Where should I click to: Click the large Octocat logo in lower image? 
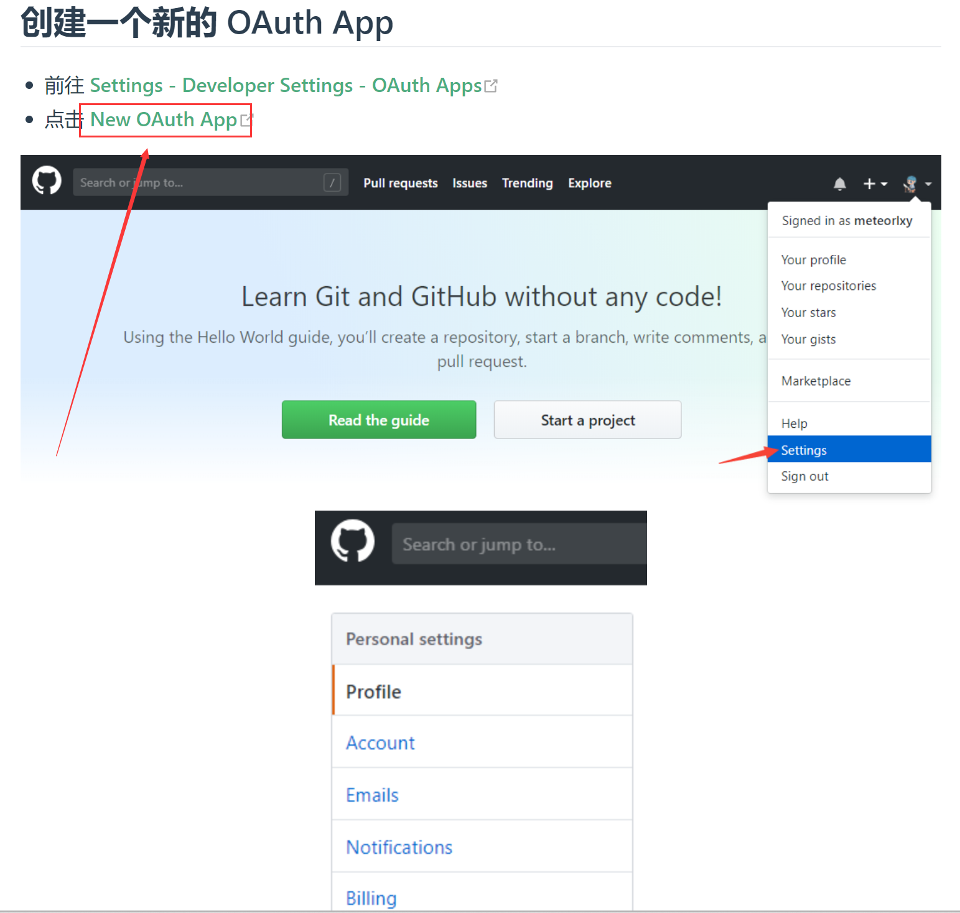[x=353, y=541]
